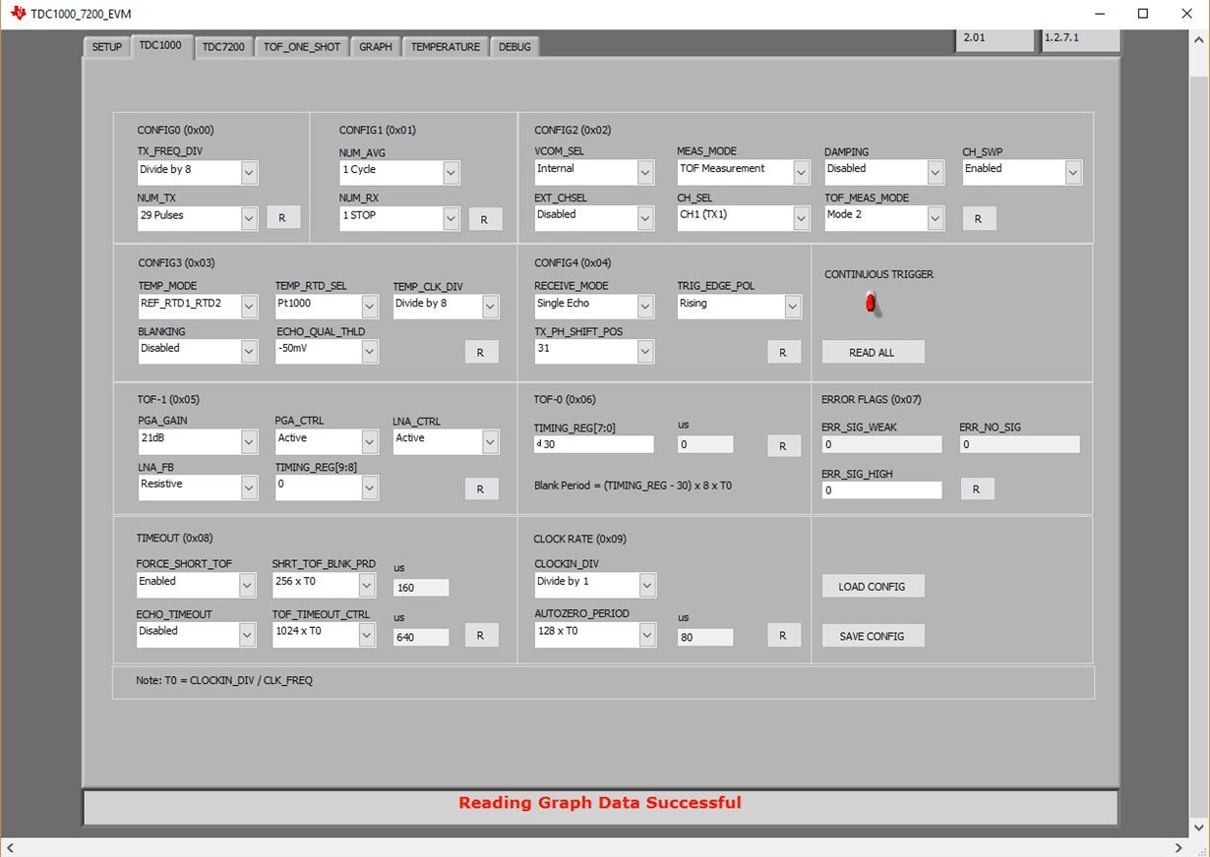Click the SAVE CONFIG button

(873, 636)
